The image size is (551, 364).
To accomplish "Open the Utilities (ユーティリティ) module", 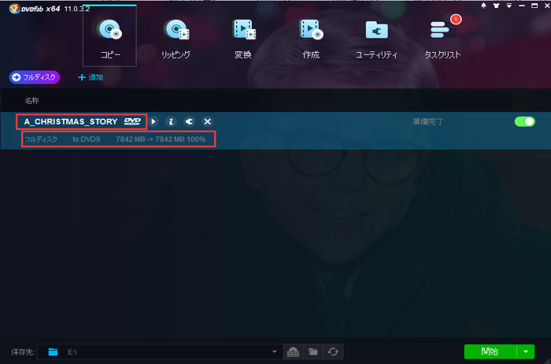I will click(376, 39).
